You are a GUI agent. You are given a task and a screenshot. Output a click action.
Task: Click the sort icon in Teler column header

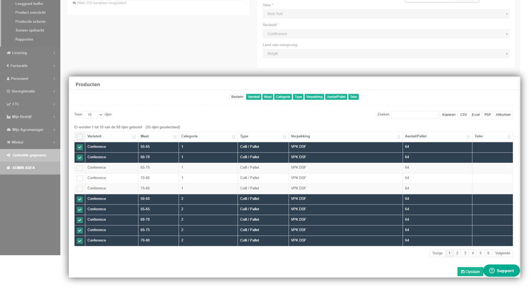click(x=509, y=137)
